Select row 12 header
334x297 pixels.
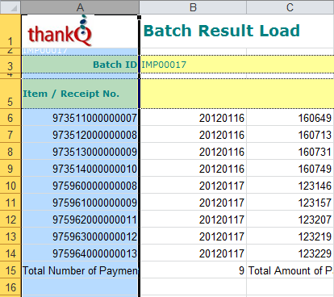click(x=10, y=220)
